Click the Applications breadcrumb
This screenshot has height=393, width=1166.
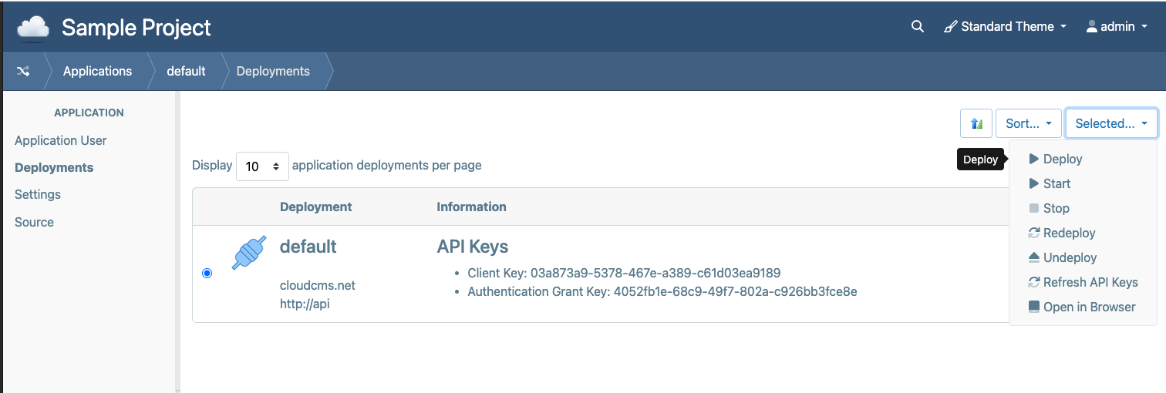97,71
